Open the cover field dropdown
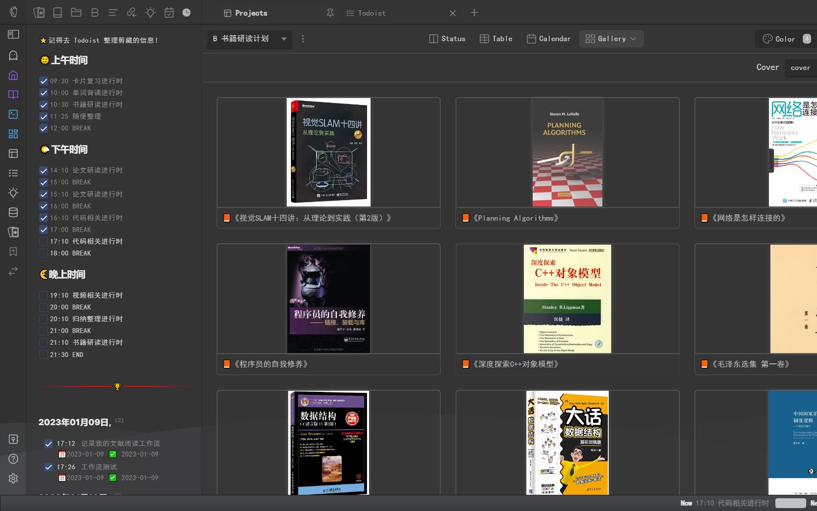Viewport: 817px width, 511px height. pos(800,68)
